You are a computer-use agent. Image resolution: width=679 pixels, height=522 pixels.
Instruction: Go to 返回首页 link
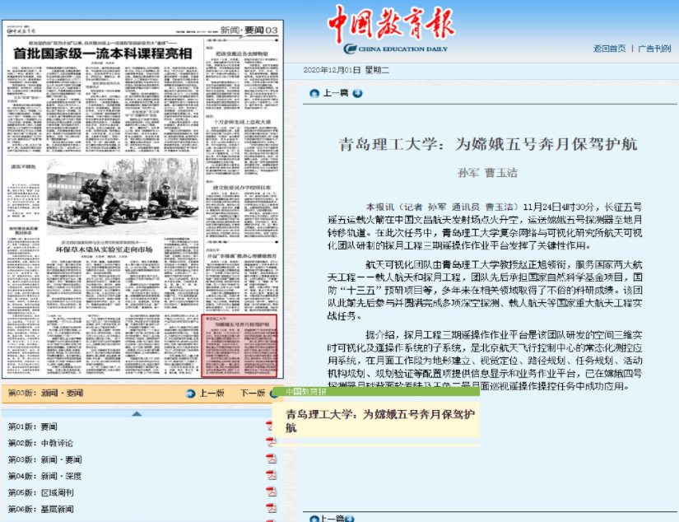tap(609, 49)
